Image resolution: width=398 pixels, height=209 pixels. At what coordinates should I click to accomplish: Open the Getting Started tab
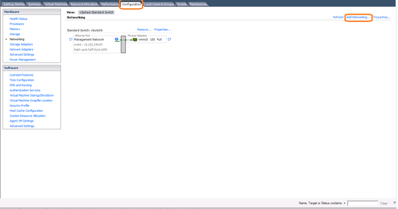[14, 4]
